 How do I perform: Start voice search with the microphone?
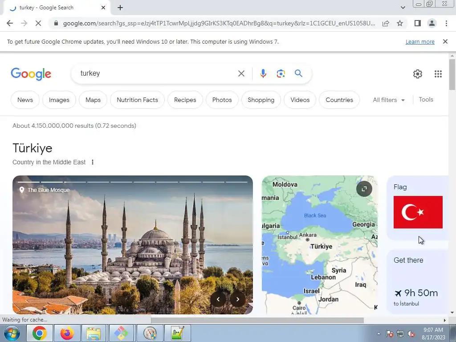pyautogui.click(x=263, y=73)
